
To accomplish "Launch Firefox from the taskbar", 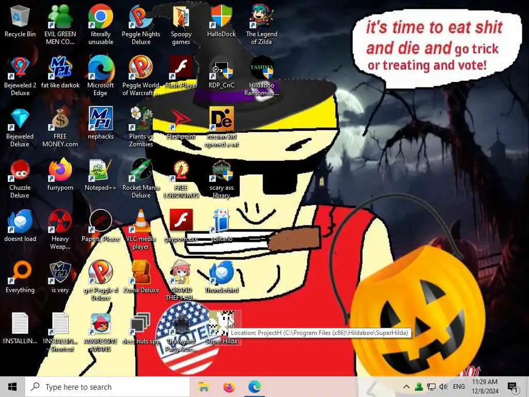I will 229,387.
